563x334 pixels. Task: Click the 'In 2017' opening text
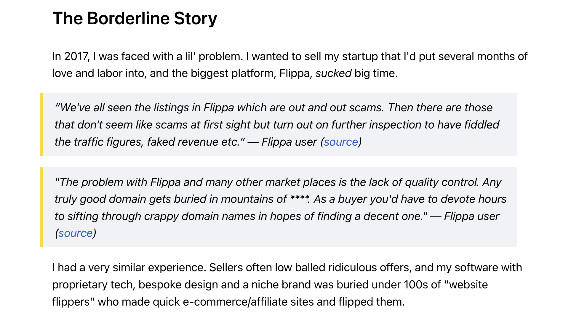(x=71, y=57)
